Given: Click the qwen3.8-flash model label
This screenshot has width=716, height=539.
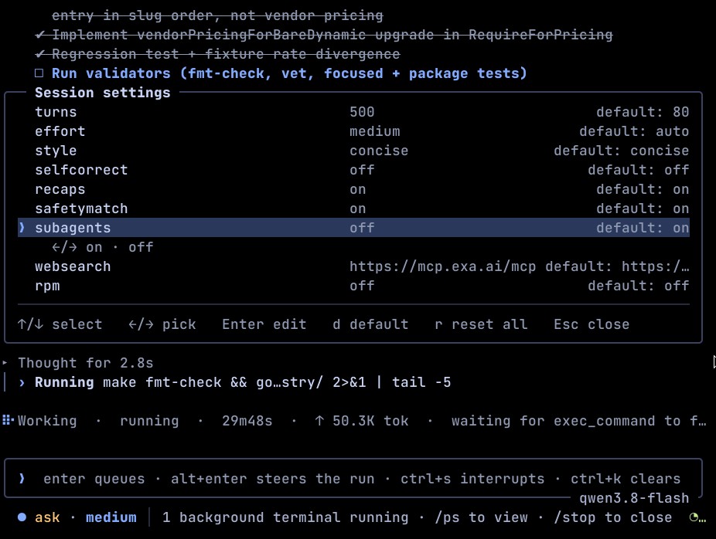Looking at the screenshot, I should (634, 498).
